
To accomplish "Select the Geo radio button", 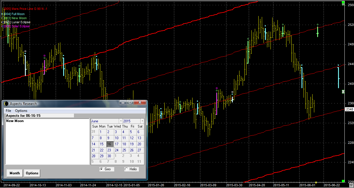I will tap(107, 169).
